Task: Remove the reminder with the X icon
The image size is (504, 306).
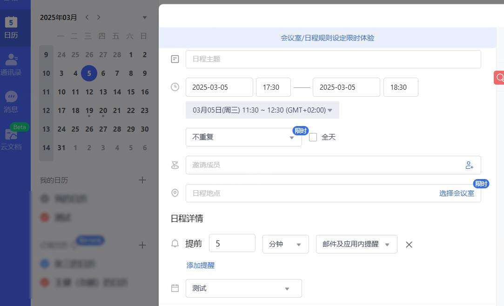Action: (409, 245)
